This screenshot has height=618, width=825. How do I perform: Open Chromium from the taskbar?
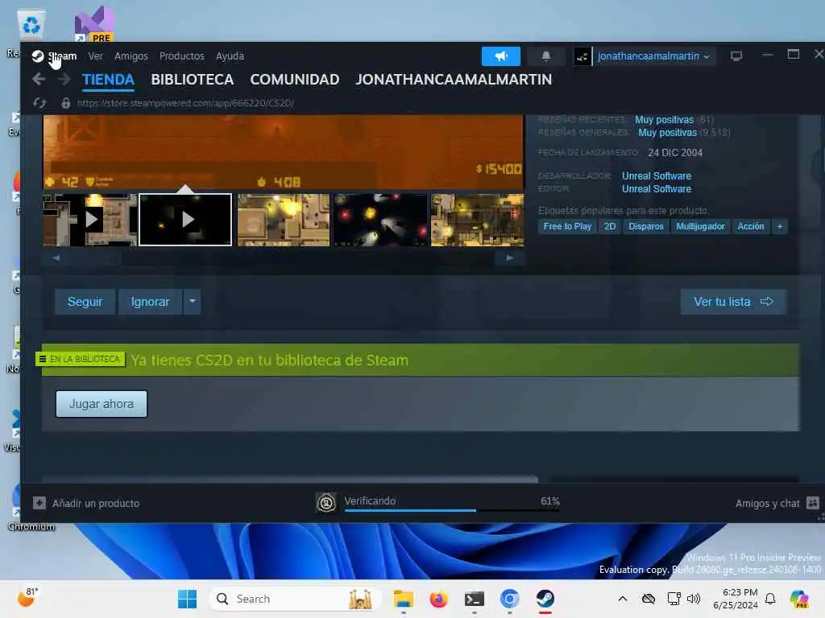pyautogui.click(x=510, y=599)
